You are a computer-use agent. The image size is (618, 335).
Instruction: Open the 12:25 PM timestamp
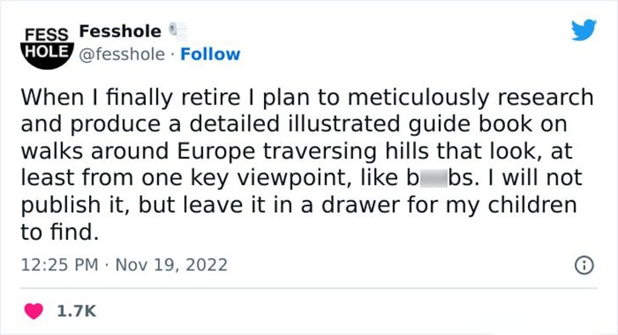[x=59, y=265]
